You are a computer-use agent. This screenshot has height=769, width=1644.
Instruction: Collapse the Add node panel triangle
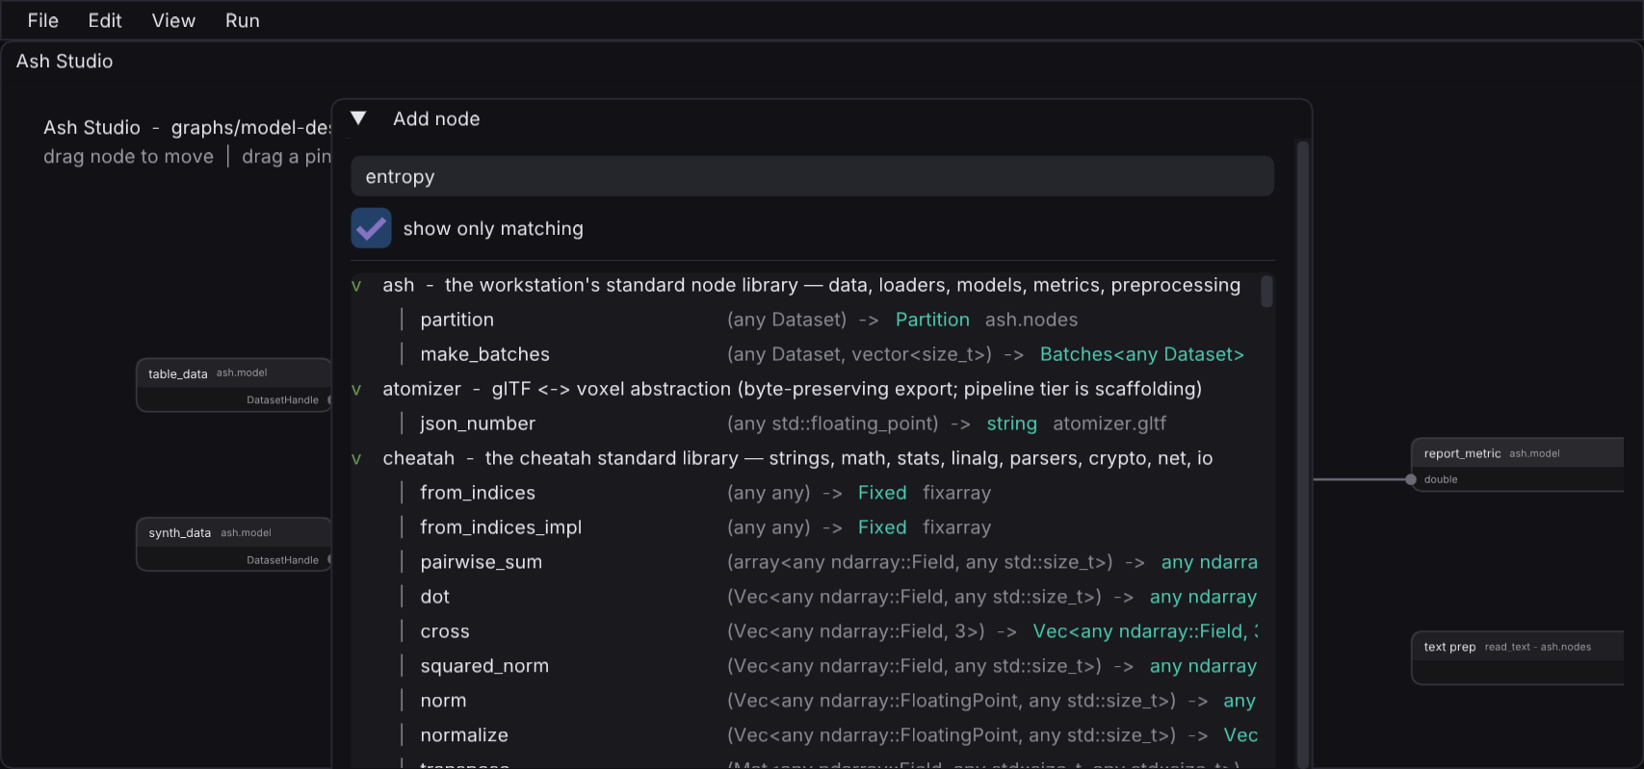click(358, 118)
